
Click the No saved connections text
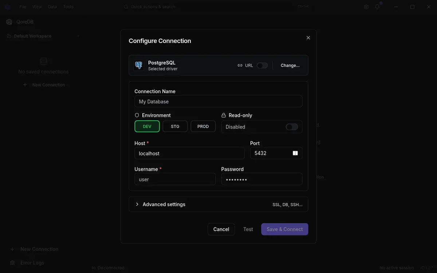(43, 72)
